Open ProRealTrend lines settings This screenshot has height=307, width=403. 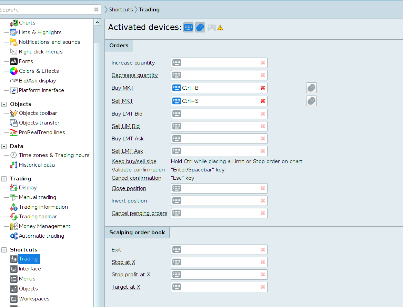pyautogui.click(x=42, y=132)
